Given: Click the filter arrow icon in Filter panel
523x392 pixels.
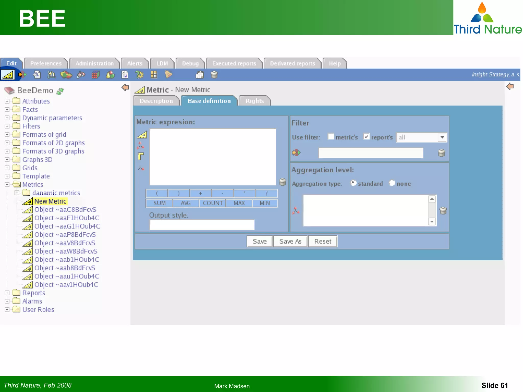Looking at the screenshot, I should pyautogui.click(x=296, y=153).
